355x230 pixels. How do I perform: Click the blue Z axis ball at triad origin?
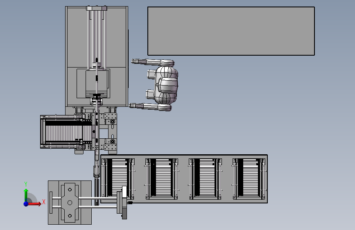click(x=26, y=204)
